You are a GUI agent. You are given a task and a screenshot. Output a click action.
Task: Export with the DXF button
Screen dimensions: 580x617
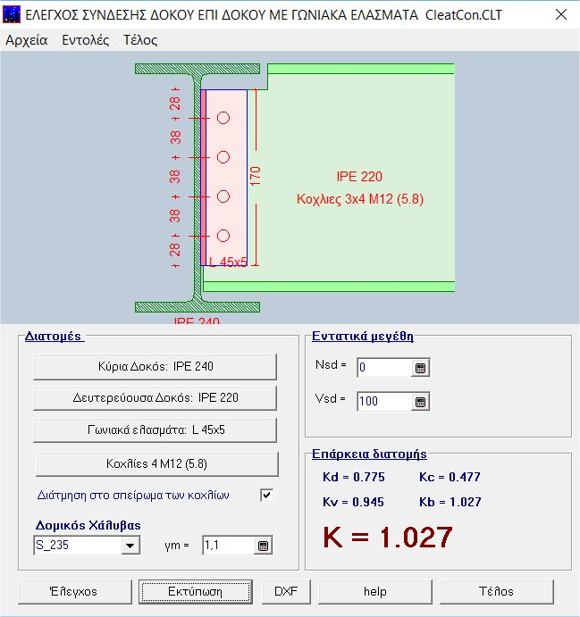285,591
